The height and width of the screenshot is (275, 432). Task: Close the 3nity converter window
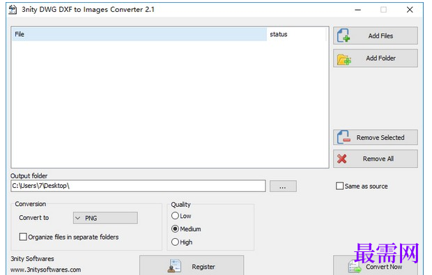[410, 10]
